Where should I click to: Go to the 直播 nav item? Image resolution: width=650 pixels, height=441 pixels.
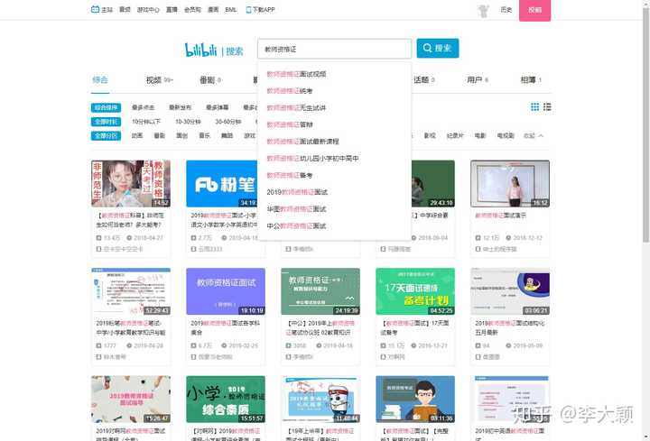pos(172,9)
